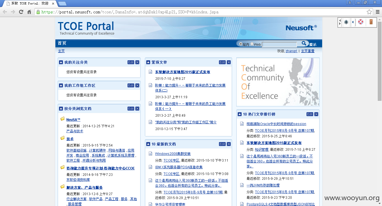Click the Juniper logo icon in floating toolbar
Image resolution: width=382 pixels, height=206 pixels.
pos(346,22)
